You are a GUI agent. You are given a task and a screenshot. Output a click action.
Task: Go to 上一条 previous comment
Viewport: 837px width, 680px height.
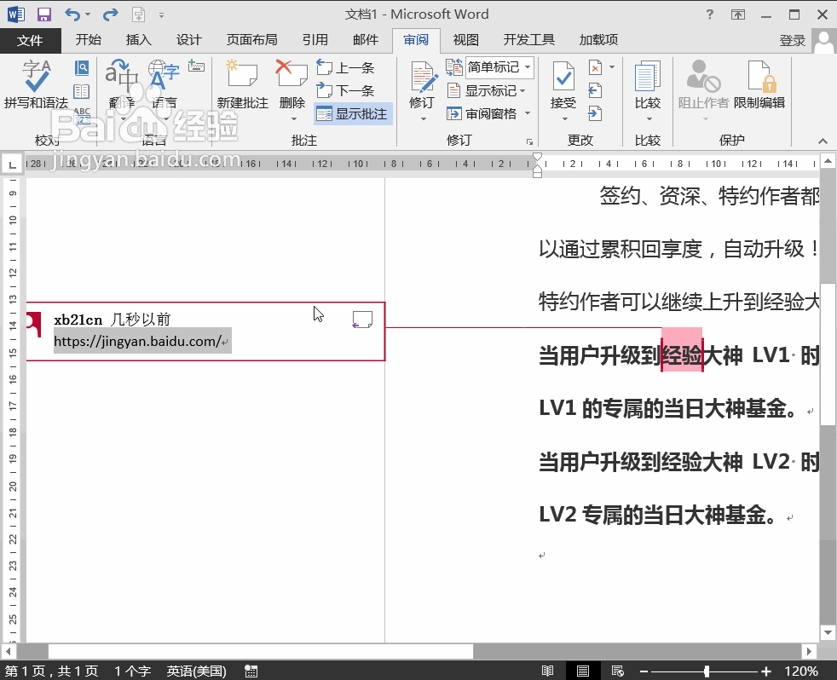tap(345, 68)
